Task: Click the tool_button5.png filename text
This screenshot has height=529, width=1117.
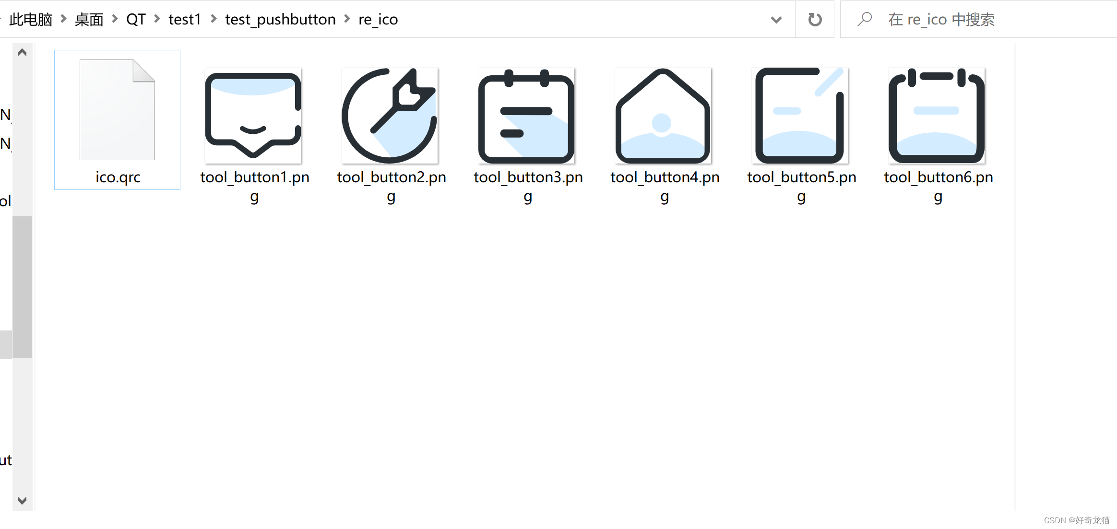Action: tap(801, 187)
